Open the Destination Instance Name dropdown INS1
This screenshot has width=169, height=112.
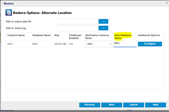99,44
